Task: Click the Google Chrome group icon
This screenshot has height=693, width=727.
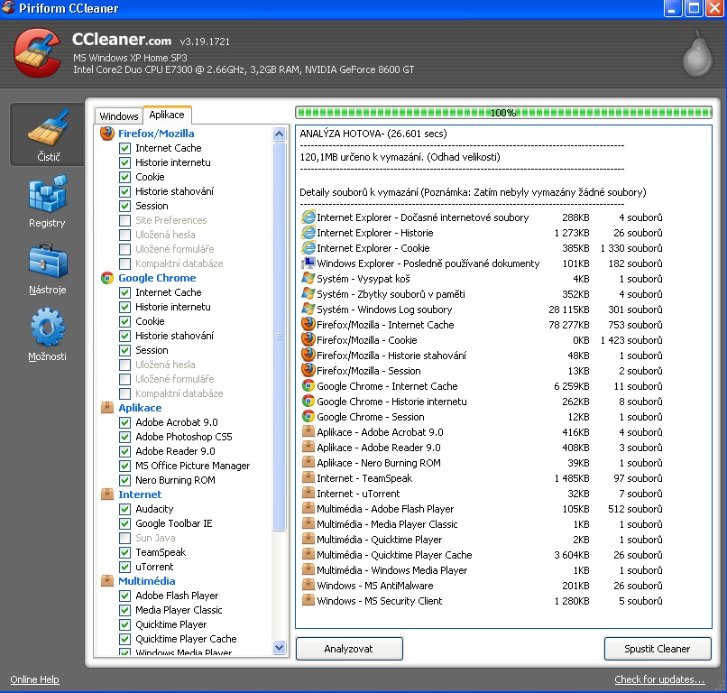Action: pos(107,278)
